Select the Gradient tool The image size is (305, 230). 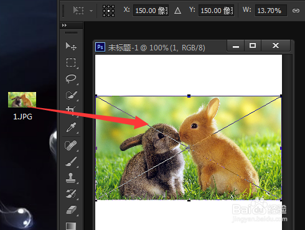point(71,226)
